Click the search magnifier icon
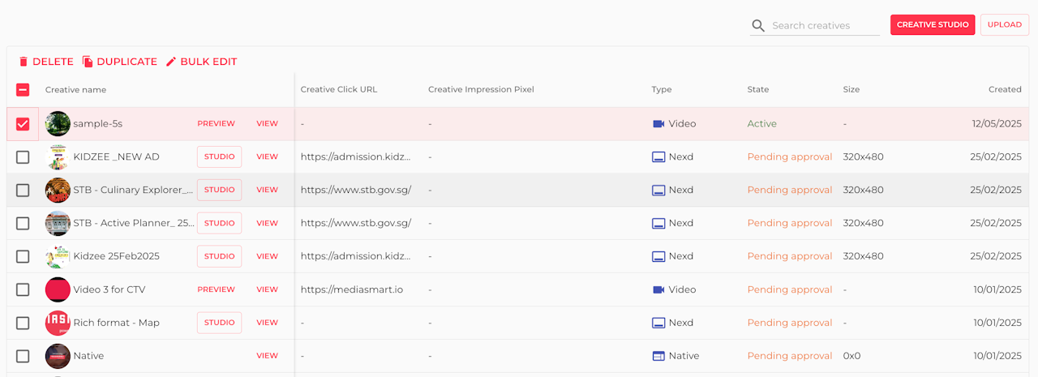Screen dimensions: 1038x377 tap(758, 26)
